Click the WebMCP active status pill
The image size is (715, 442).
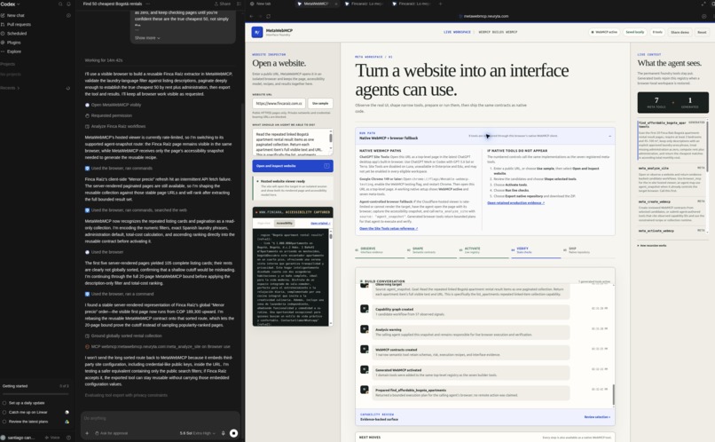pos(604,32)
